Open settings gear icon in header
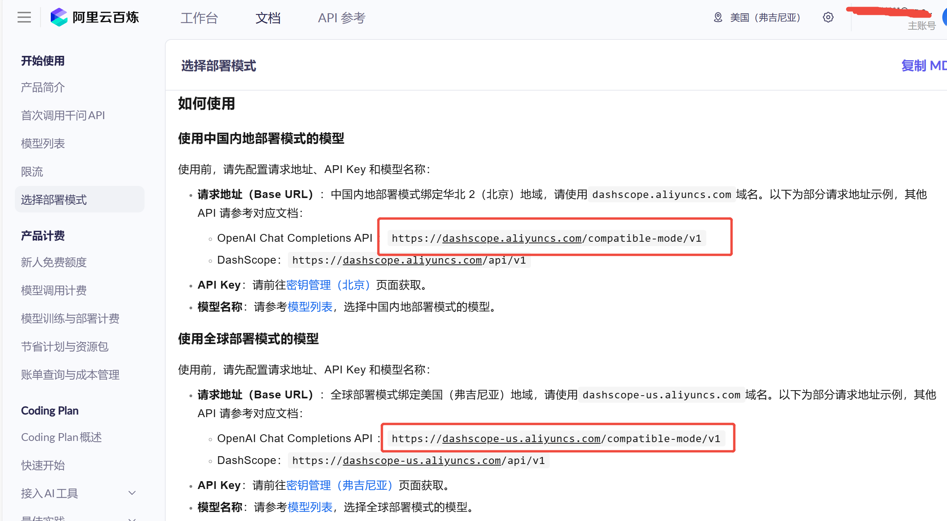 point(828,18)
